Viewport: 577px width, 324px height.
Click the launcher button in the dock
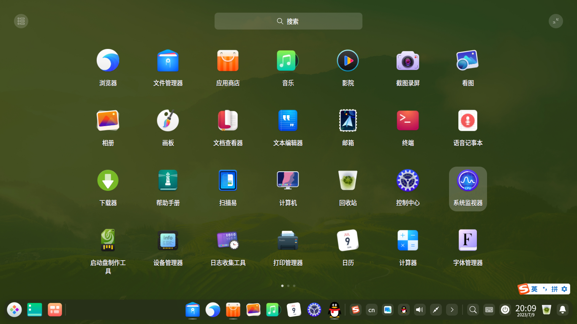coord(14,310)
